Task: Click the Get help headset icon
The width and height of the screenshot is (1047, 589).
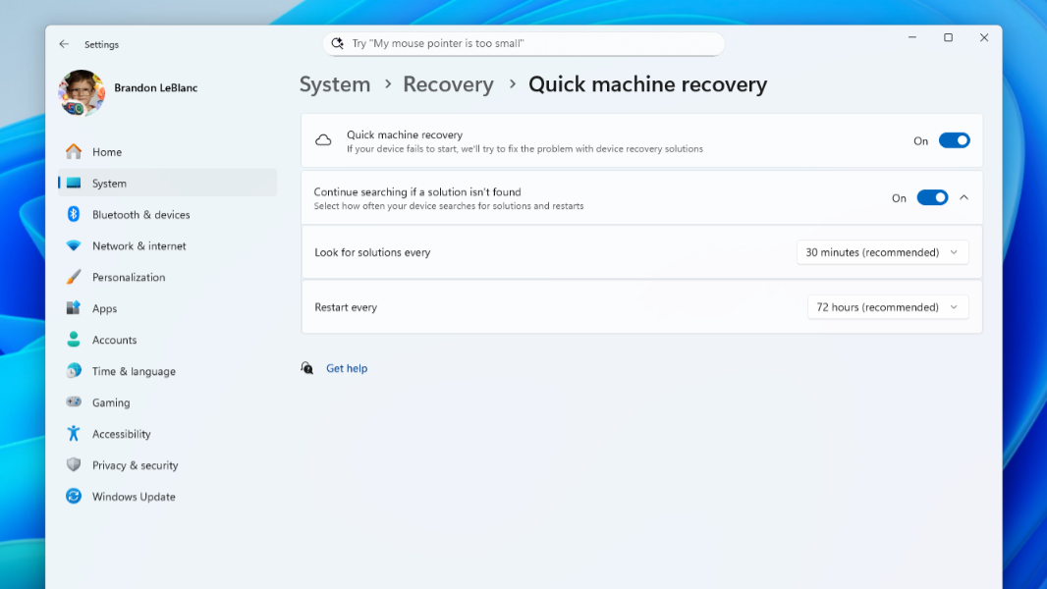Action: click(x=307, y=368)
